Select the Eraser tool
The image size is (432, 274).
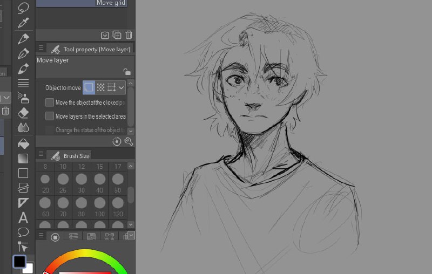[23, 113]
